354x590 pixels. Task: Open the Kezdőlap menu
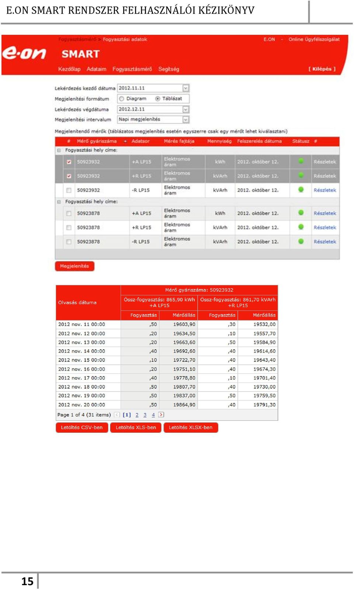pyautogui.click(x=69, y=69)
